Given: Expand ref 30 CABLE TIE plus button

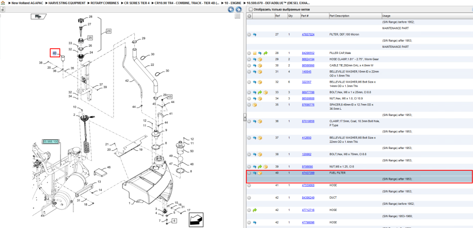Looking at the screenshot, I should (249, 65).
